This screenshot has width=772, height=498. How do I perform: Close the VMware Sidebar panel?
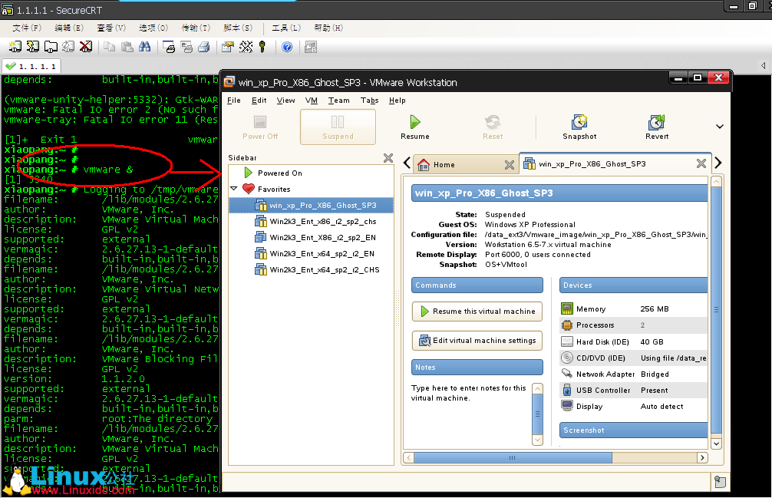(388, 158)
